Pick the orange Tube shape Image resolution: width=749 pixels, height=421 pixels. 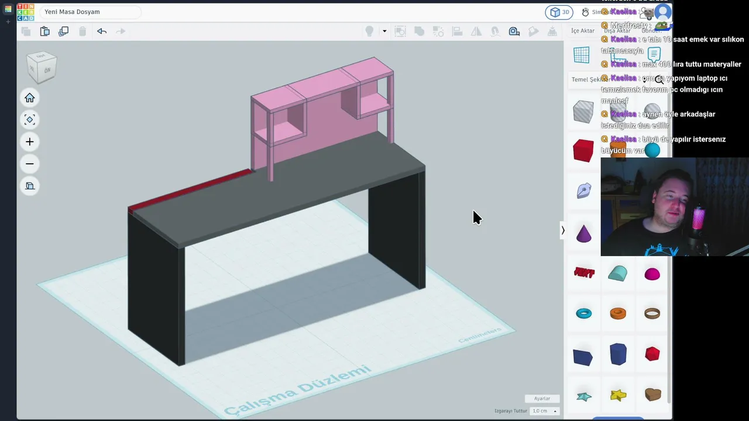point(618,313)
